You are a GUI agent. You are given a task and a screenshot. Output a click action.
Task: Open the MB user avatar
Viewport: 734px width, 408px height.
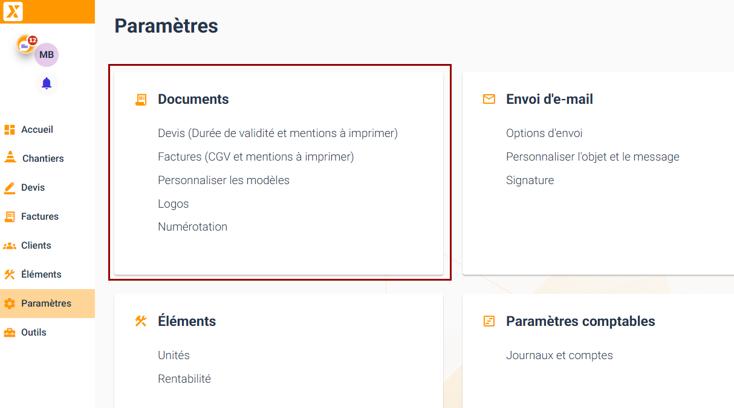(x=47, y=55)
